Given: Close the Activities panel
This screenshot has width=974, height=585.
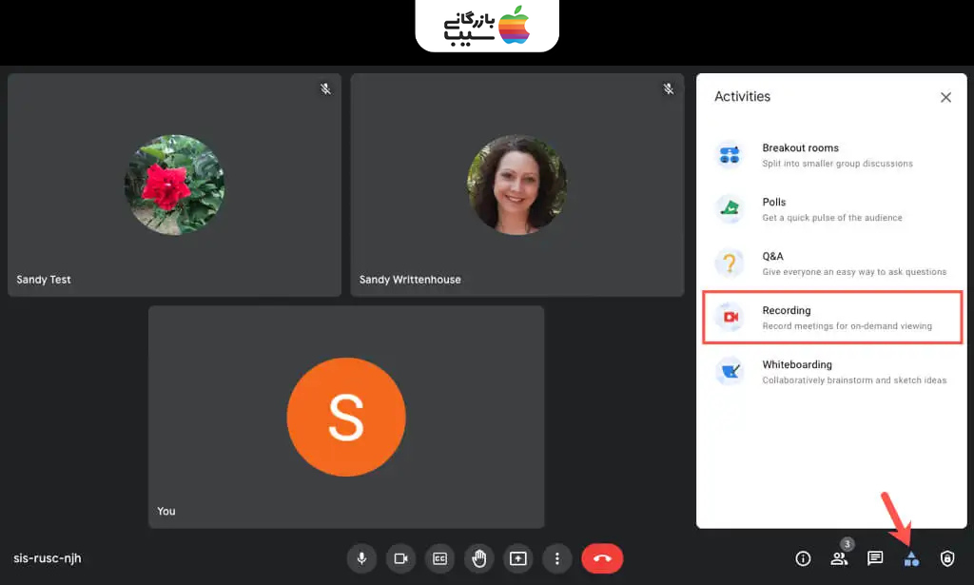Looking at the screenshot, I should [x=945, y=97].
